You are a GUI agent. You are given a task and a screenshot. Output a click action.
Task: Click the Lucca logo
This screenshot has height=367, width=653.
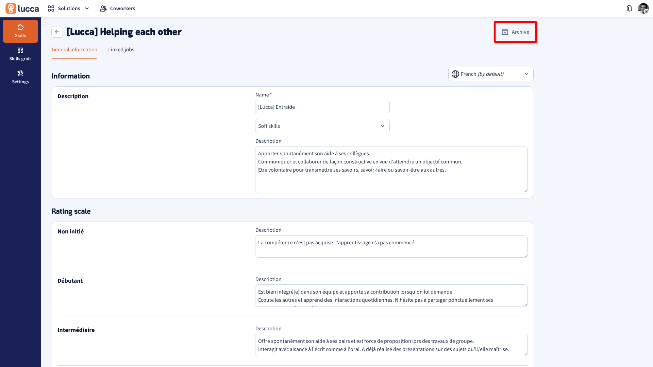[x=22, y=8]
